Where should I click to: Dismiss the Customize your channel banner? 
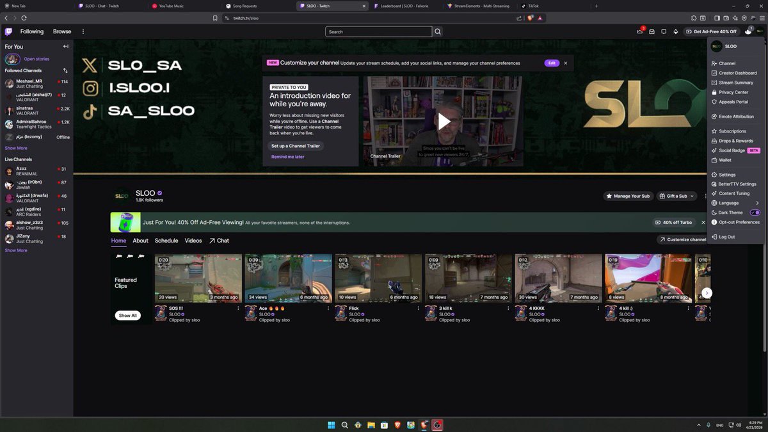coord(565,63)
